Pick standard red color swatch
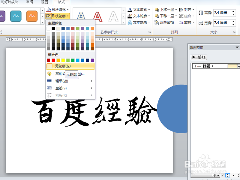The height and width of the screenshot is (180, 240). (53, 60)
